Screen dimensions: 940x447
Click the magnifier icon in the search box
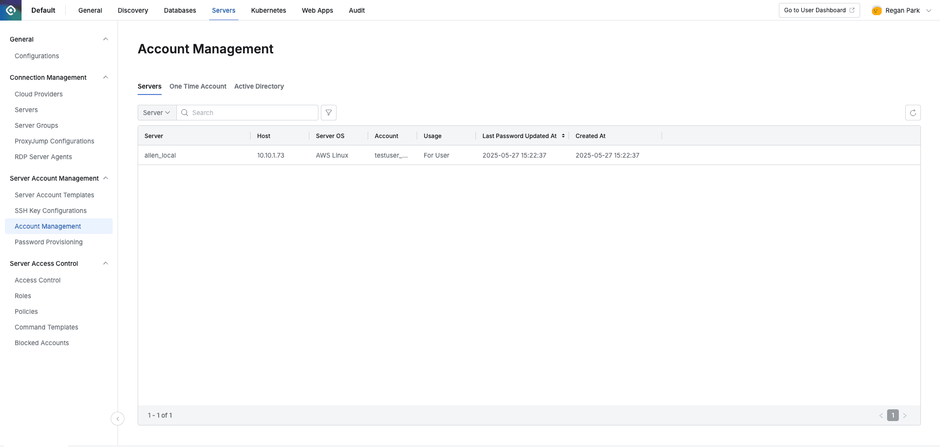[x=185, y=113]
